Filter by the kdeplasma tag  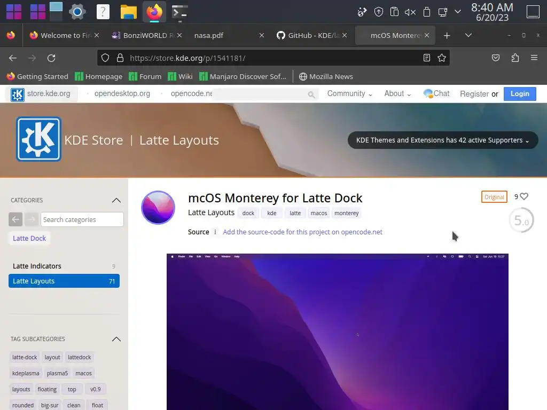(26, 373)
